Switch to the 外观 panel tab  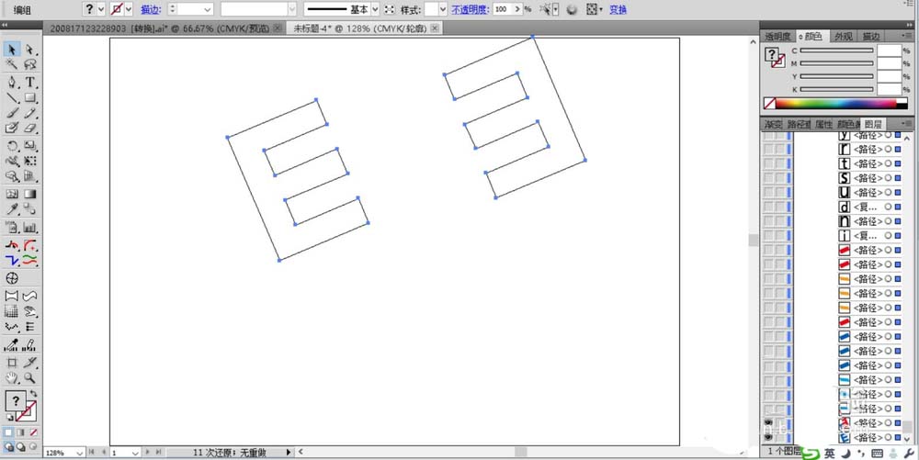tap(844, 37)
